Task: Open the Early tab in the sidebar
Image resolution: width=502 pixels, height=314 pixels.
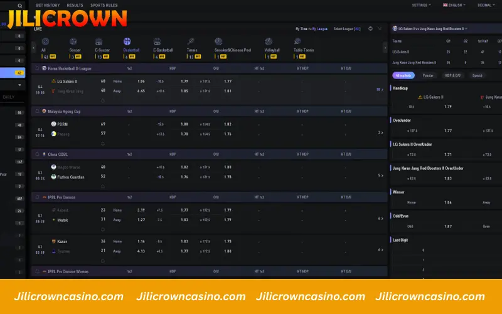Action: 9,97
